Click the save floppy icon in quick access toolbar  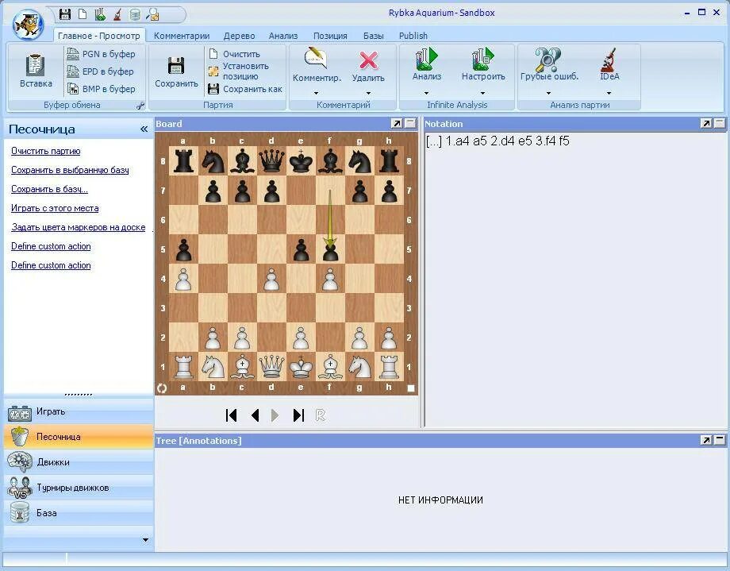coord(65,14)
